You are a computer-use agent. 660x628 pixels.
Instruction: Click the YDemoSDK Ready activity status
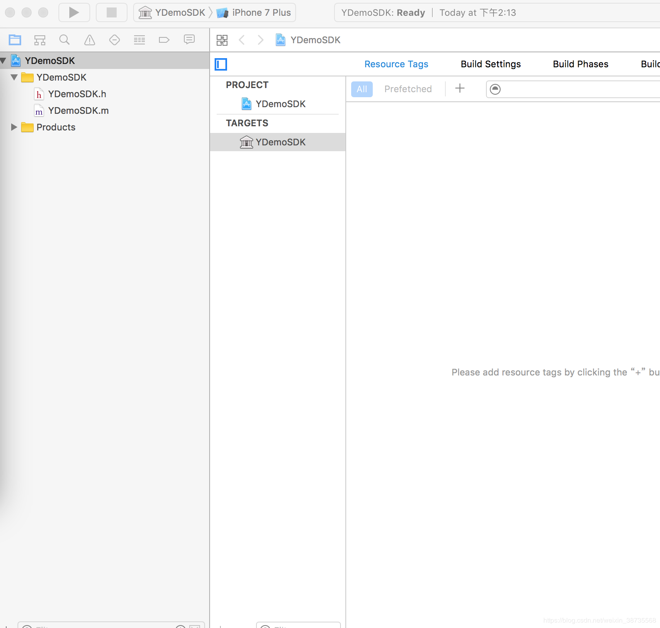383,12
